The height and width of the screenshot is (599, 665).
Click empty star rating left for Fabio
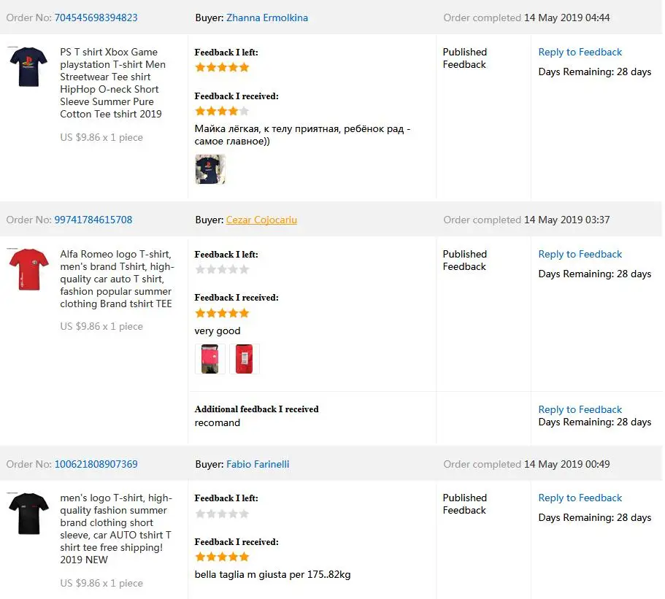(222, 513)
